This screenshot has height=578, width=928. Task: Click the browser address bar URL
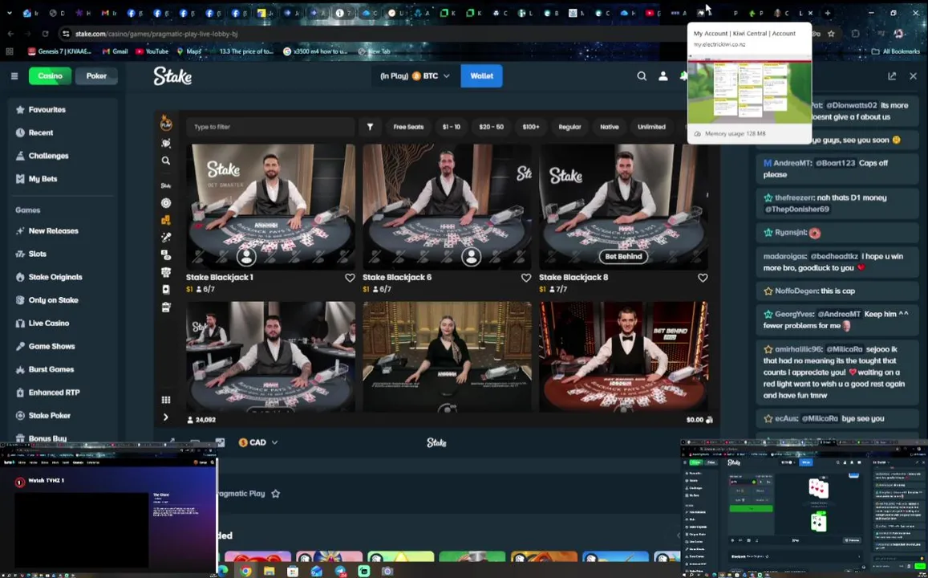pyautogui.click(x=156, y=34)
